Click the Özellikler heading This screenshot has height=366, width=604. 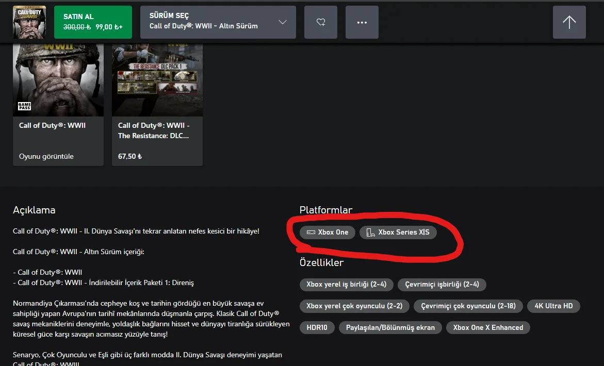coord(321,262)
